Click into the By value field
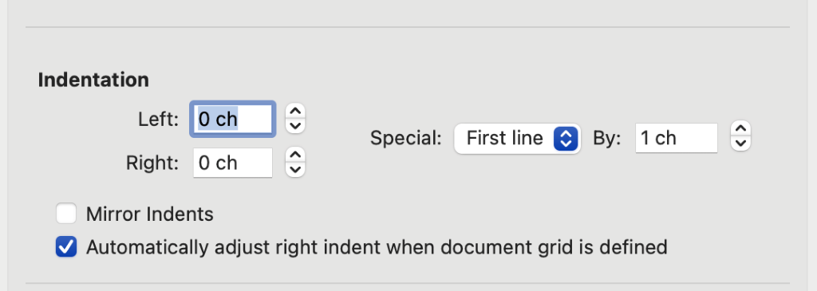 [x=677, y=138]
